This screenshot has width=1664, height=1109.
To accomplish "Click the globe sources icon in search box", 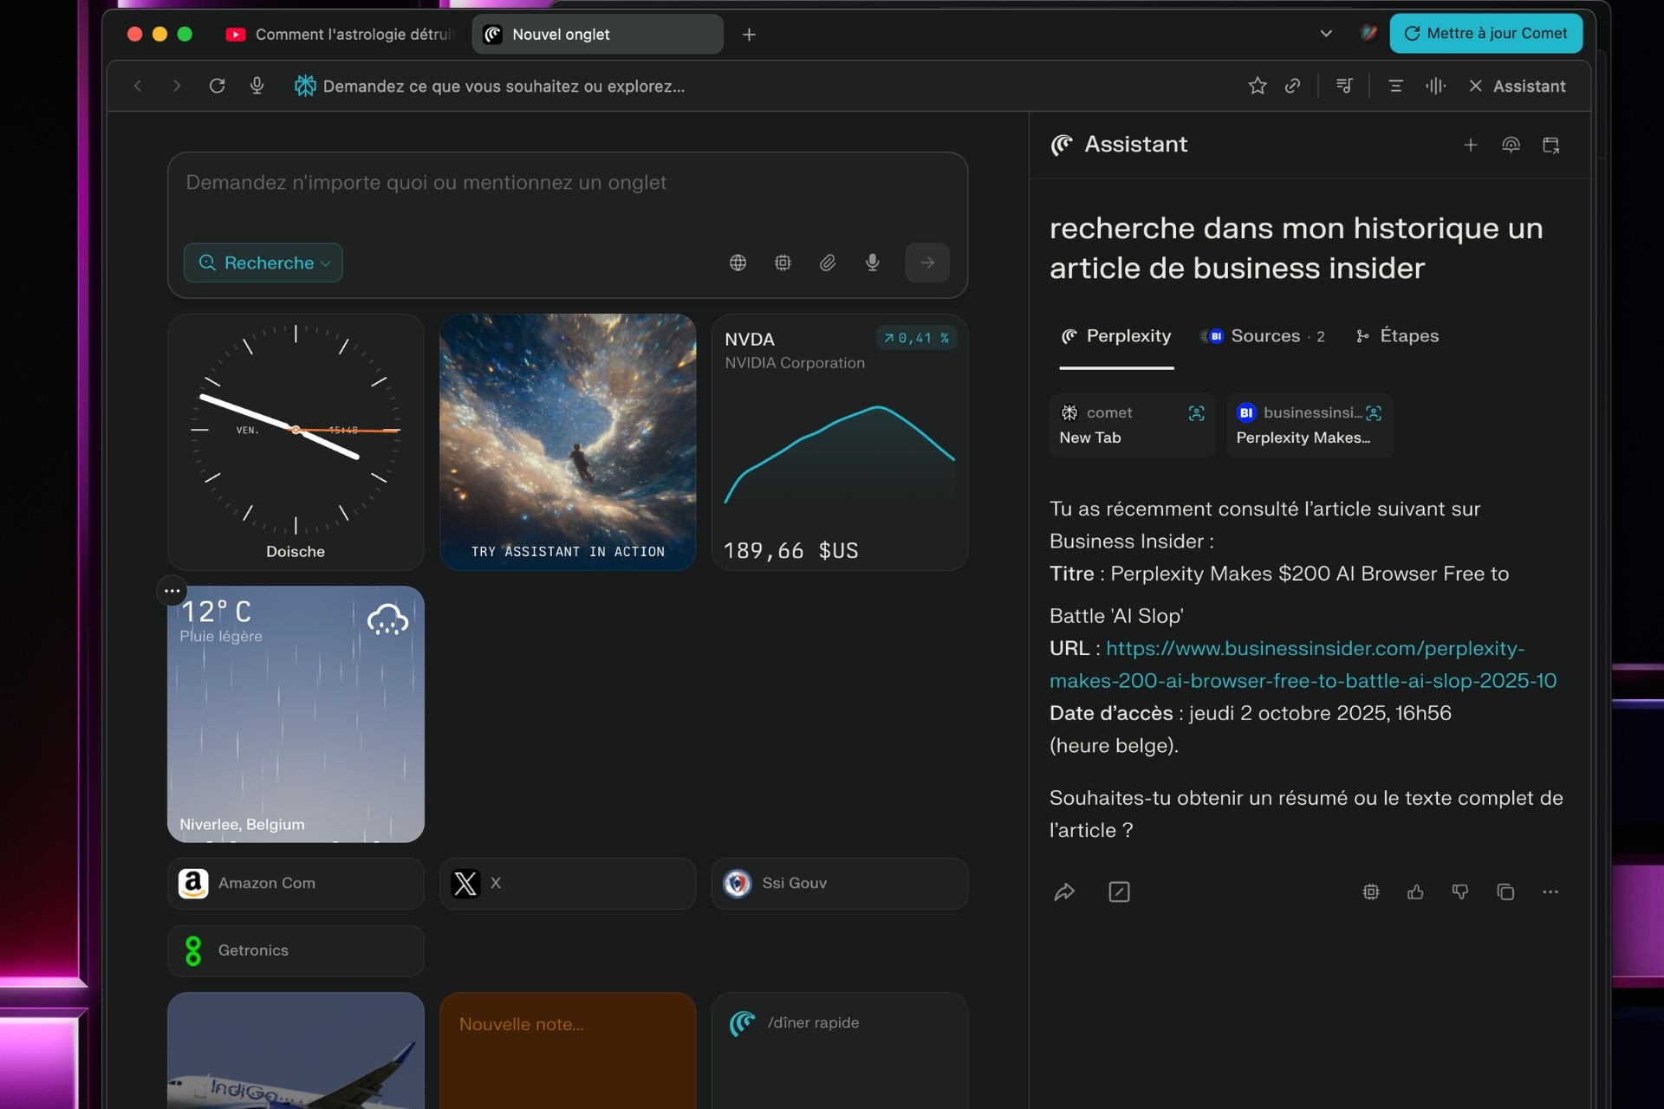I will [738, 263].
